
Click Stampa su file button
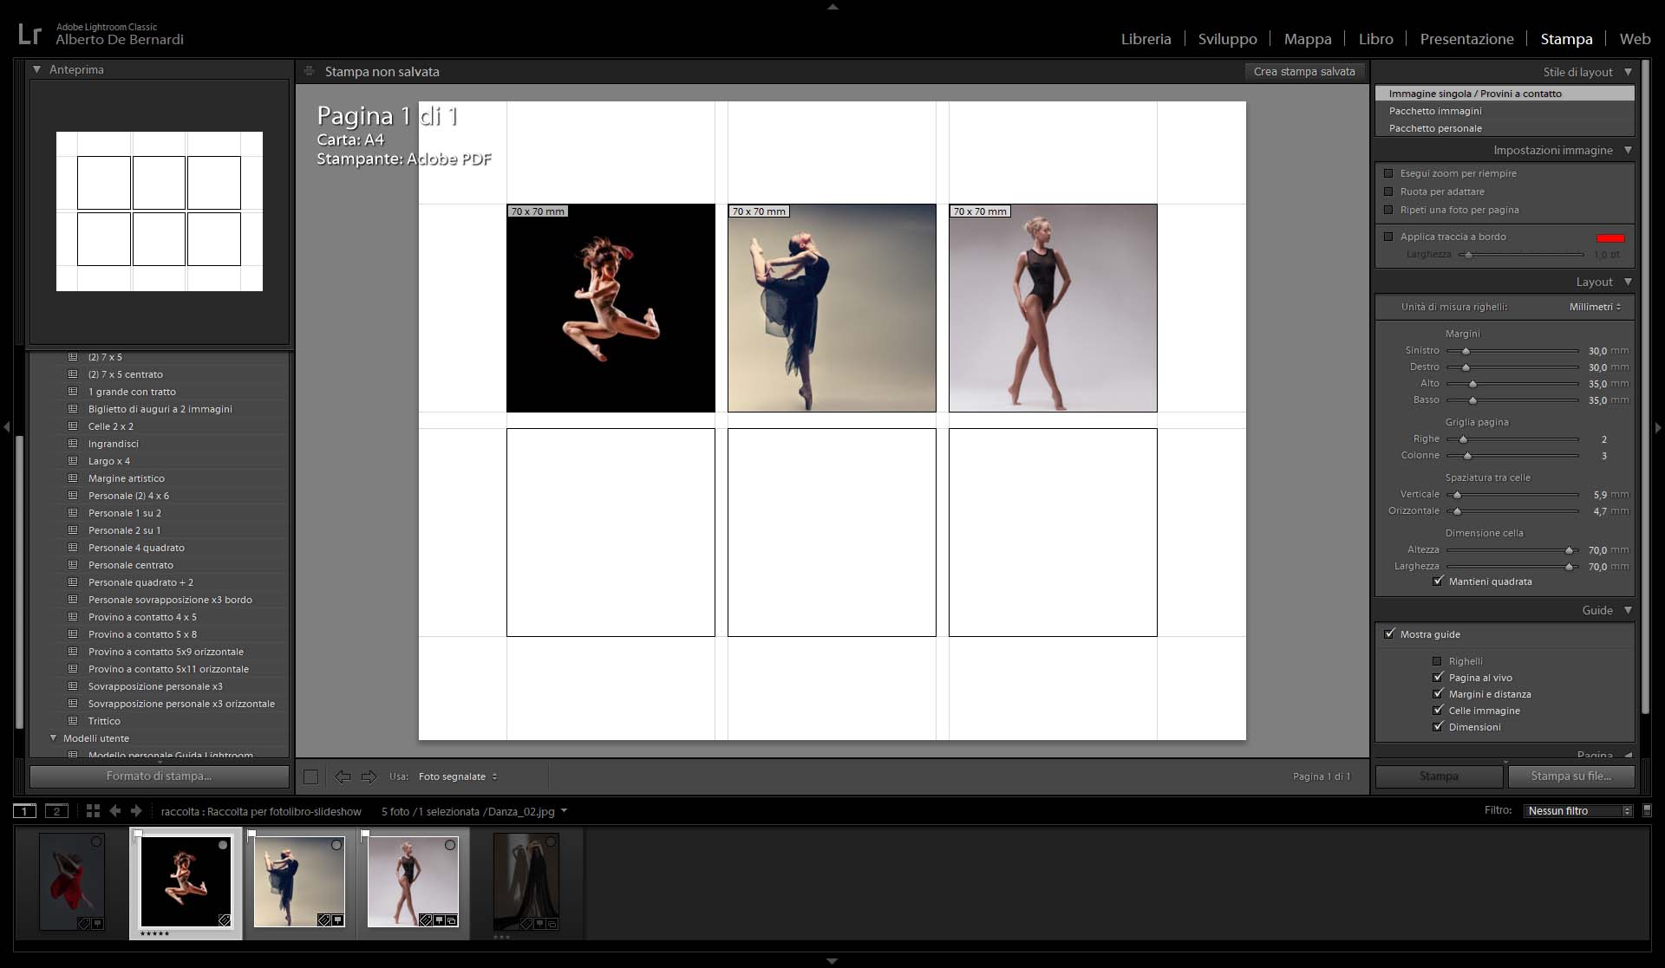[1570, 776]
